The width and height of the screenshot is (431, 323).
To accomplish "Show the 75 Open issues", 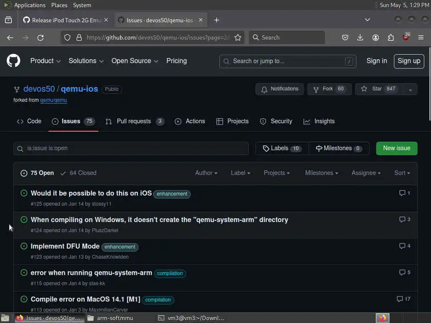I will [37, 173].
